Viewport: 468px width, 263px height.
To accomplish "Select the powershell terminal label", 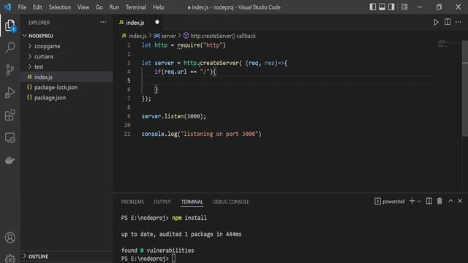I will coord(390,202).
